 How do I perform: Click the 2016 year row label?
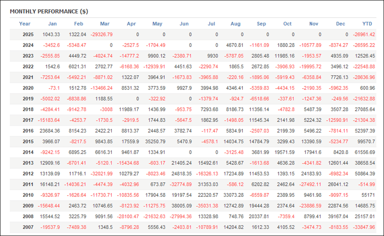click(x=28, y=131)
